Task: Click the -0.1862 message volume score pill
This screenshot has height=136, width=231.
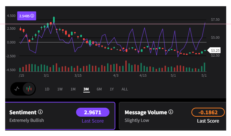Action: pyautogui.click(x=208, y=113)
